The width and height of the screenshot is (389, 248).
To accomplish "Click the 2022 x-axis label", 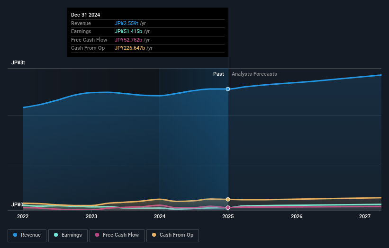I will tap(23, 216).
